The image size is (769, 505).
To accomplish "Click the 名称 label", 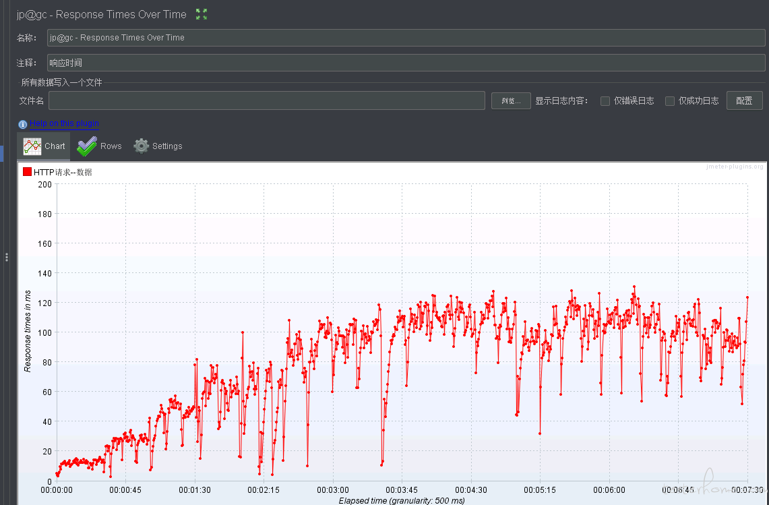I will coord(26,38).
